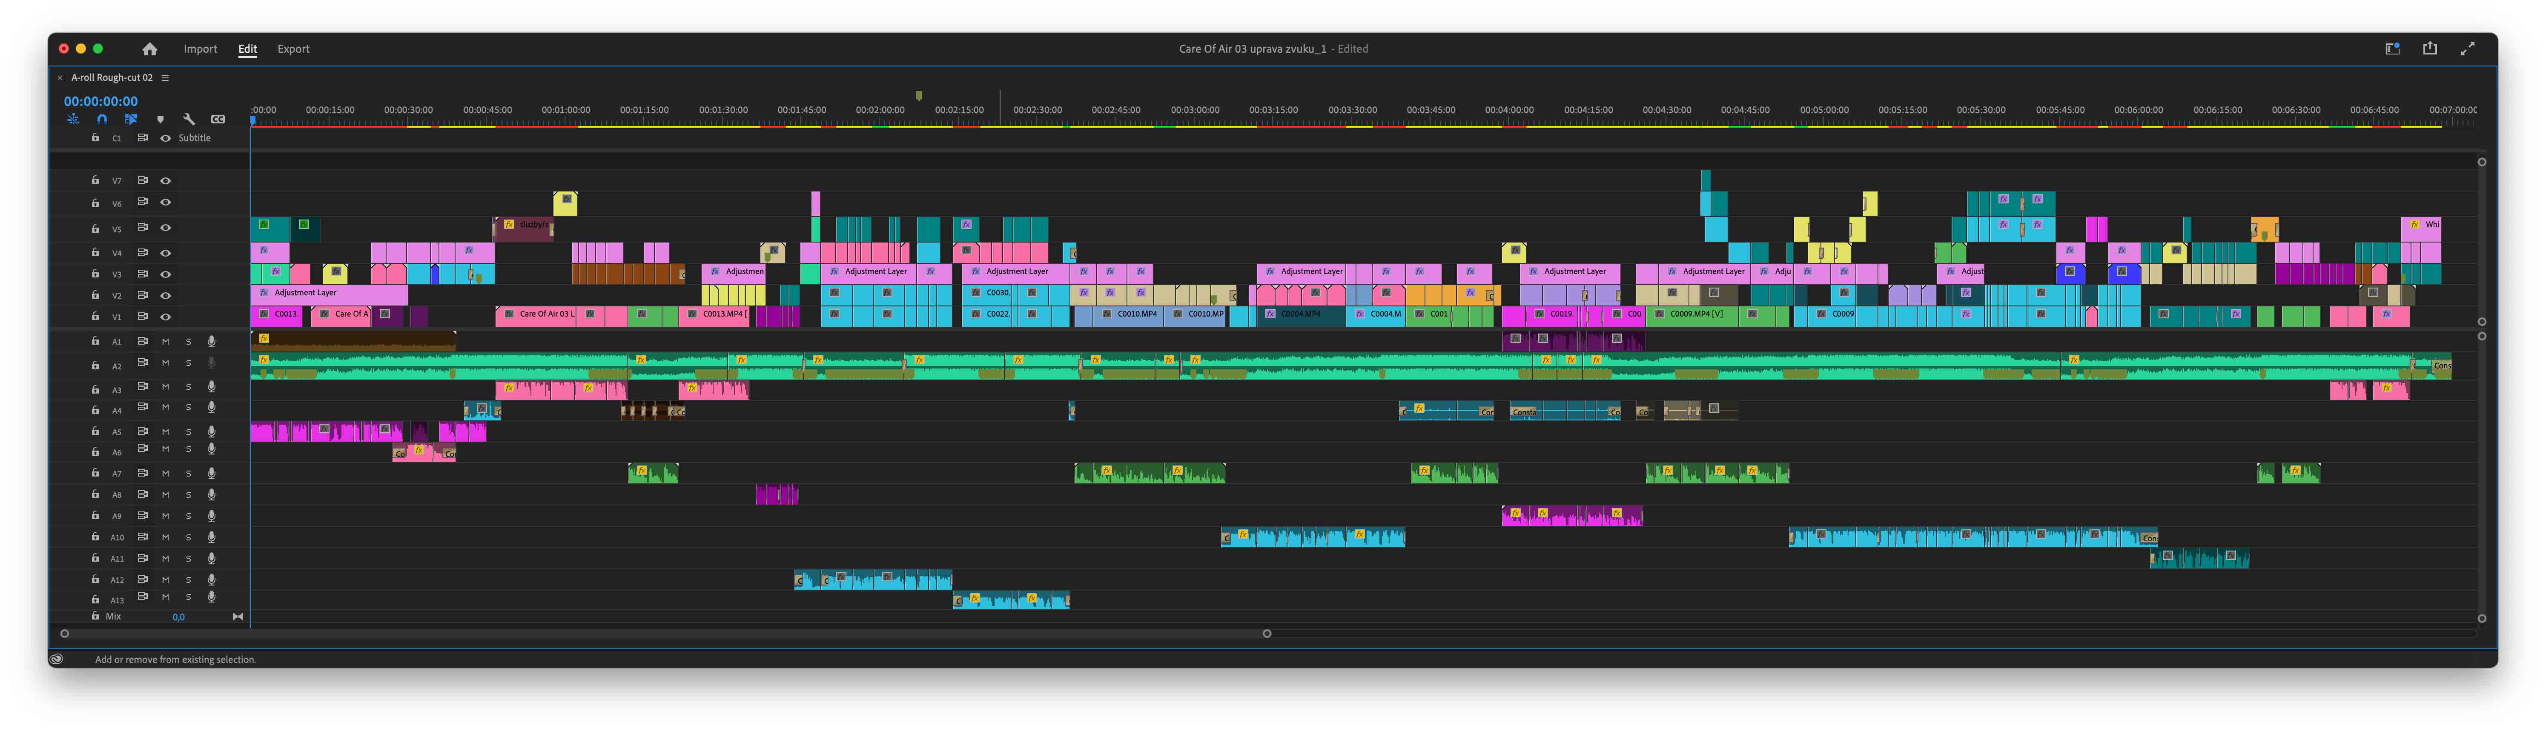The height and width of the screenshot is (731, 2546).
Task: Toggle full screen video output icon
Action: click(x=2468, y=49)
